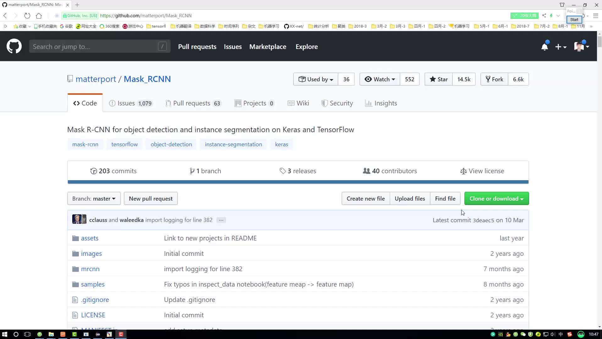Click the browser home icon
Image resolution: width=602 pixels, height=339 pixels.
(39, 15)
